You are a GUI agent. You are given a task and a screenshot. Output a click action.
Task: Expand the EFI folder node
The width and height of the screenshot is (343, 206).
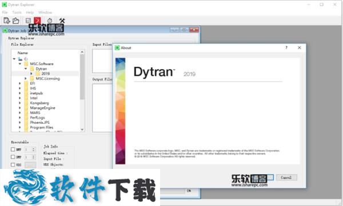(19, 83)
